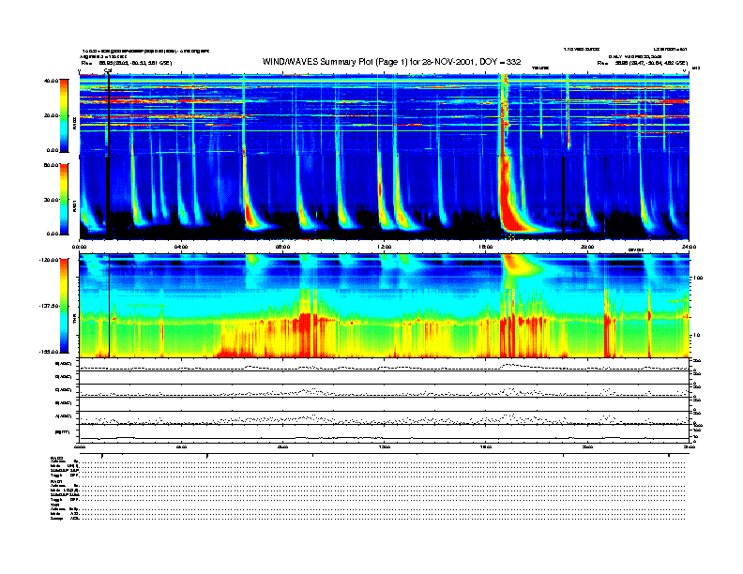Click the RAD1 panel color scale bar
This screenshot has height=574, width=743.
point(65,199)
